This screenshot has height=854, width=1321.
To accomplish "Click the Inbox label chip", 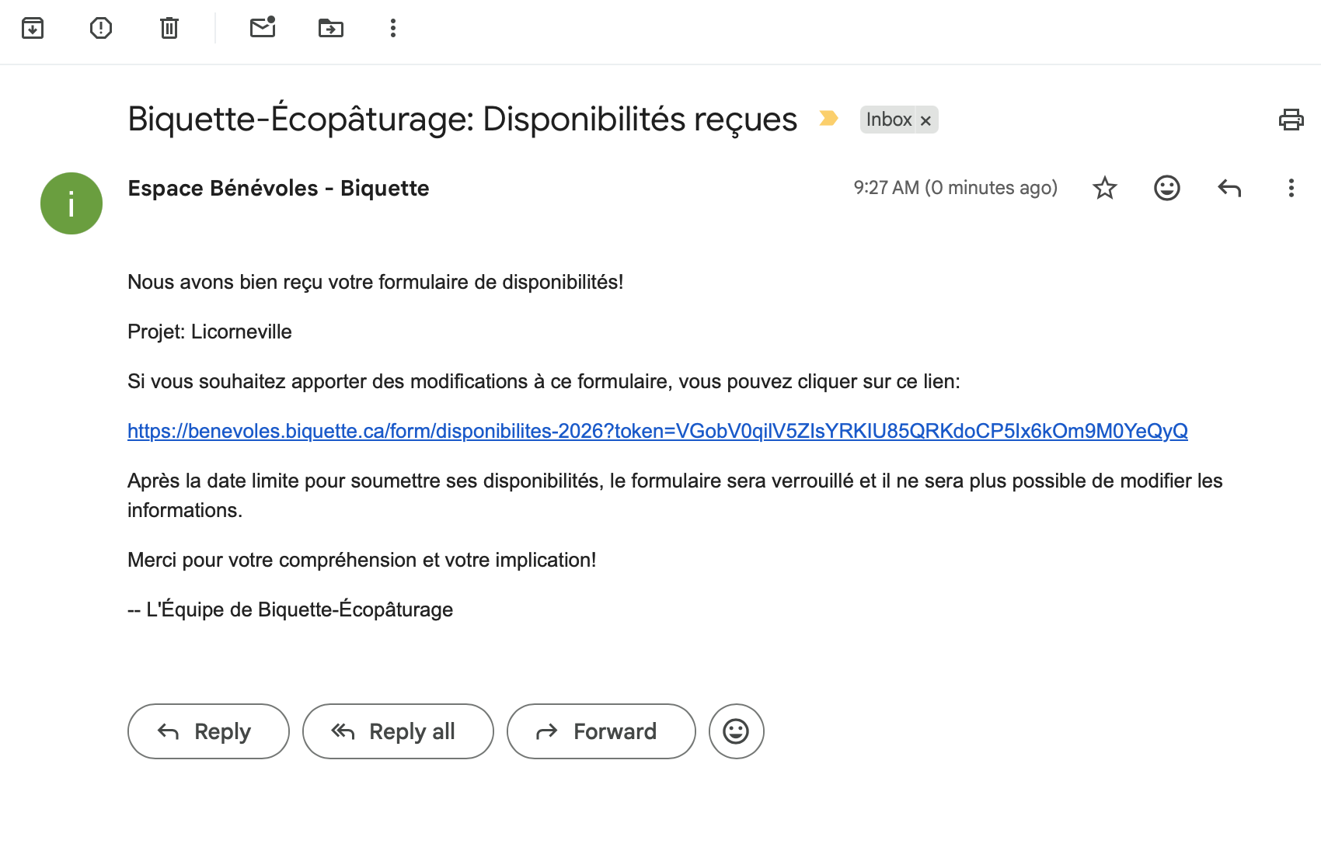I will (888, 120).
